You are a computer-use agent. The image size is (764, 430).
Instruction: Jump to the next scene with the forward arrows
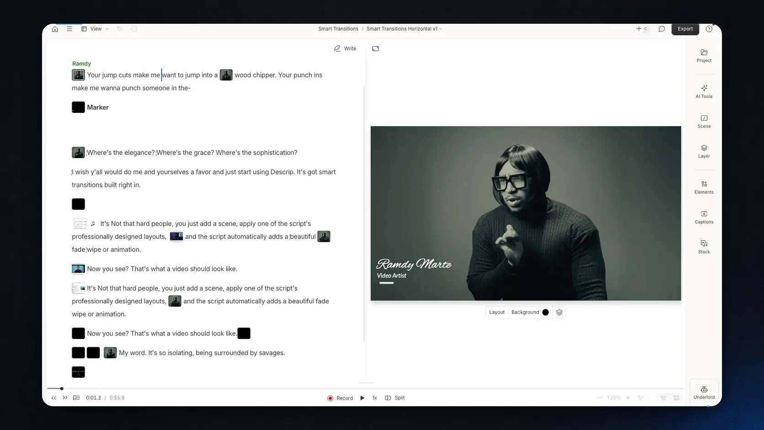65,398
